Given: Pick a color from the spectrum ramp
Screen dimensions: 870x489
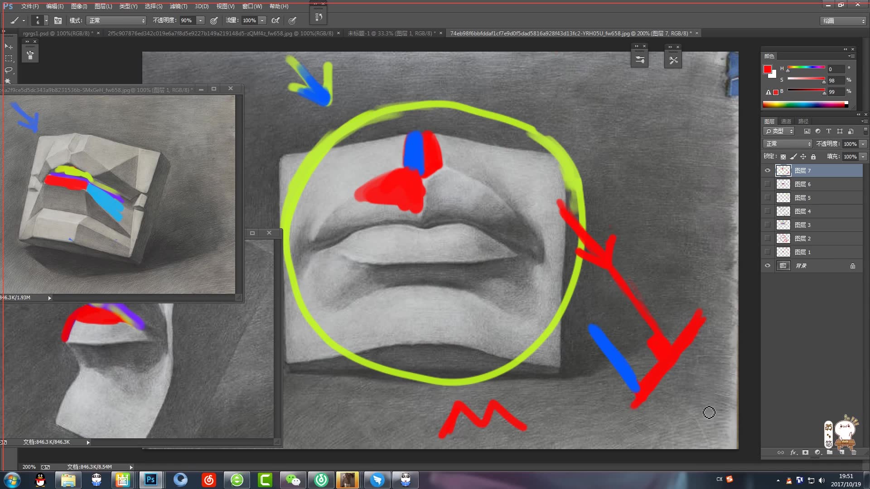Looking at the screenshot, I should tap(805, 104).
